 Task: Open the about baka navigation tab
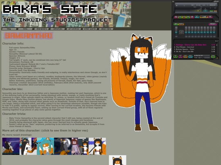pyautogui.click(x=106, y=29)
